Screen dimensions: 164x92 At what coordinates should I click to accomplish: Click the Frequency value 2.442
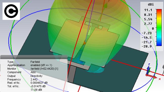pyautogui.click(x=34, y=79)
